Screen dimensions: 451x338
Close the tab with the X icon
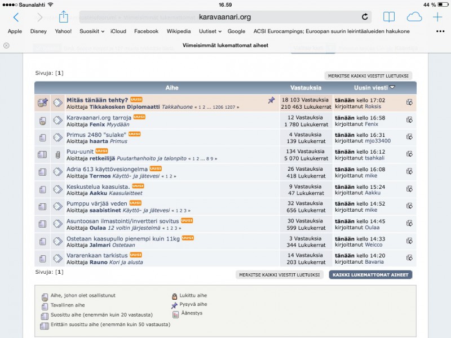click(6, 45)
